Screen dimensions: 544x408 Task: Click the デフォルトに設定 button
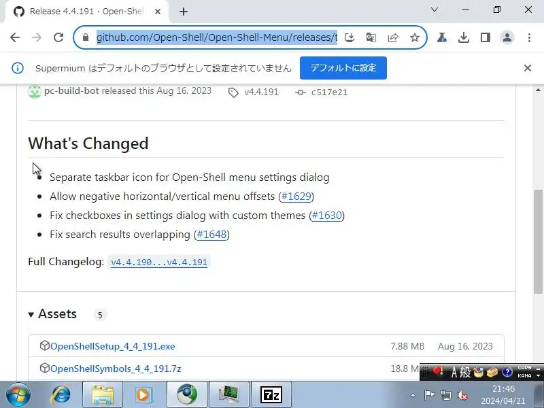[343, 68]
